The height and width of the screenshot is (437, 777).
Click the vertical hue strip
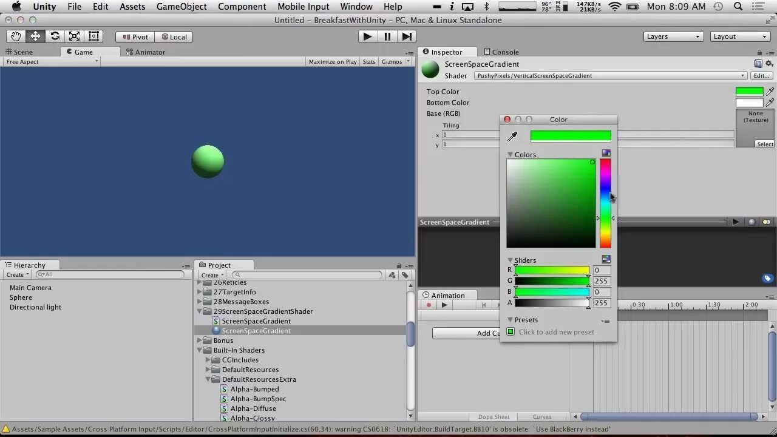(605, 203)
